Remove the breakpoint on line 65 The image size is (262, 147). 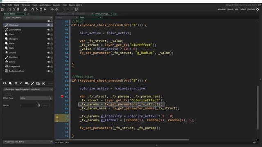click(62, 96)
